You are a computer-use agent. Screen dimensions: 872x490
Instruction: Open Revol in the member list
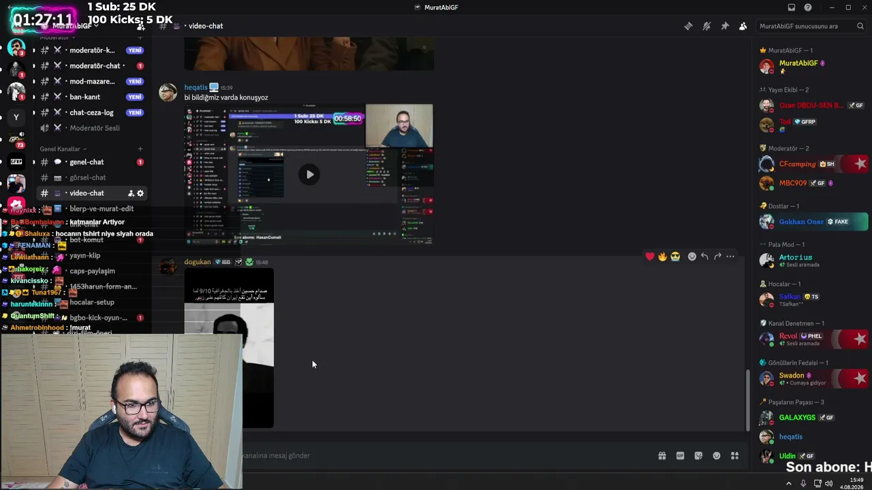tap(811, 339)
